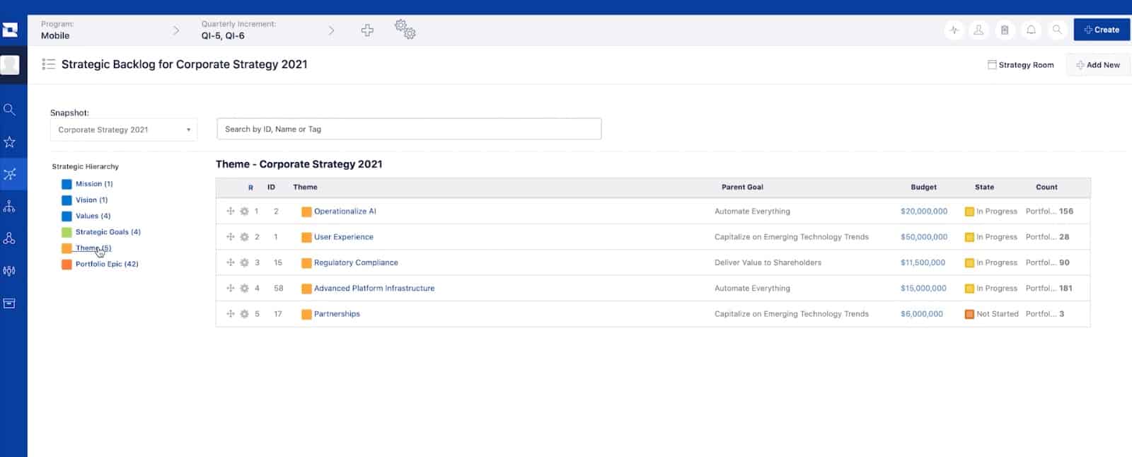Screen dimensions: 1132x457
Task: Open the Partnerships theme link
Action: click(337, 314)
